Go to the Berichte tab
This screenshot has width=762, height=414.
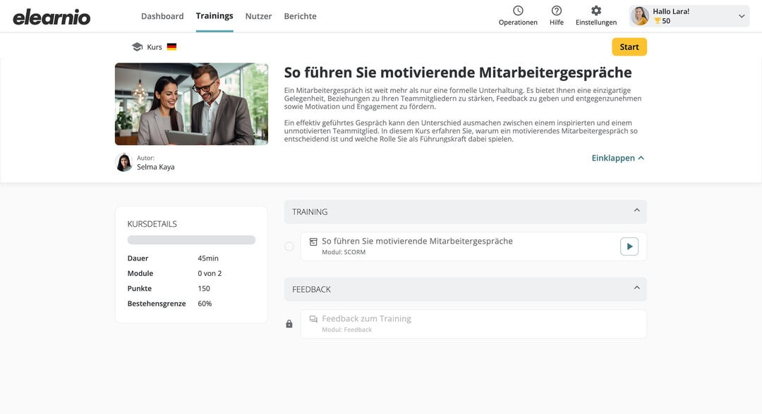(x=300, y=16)
